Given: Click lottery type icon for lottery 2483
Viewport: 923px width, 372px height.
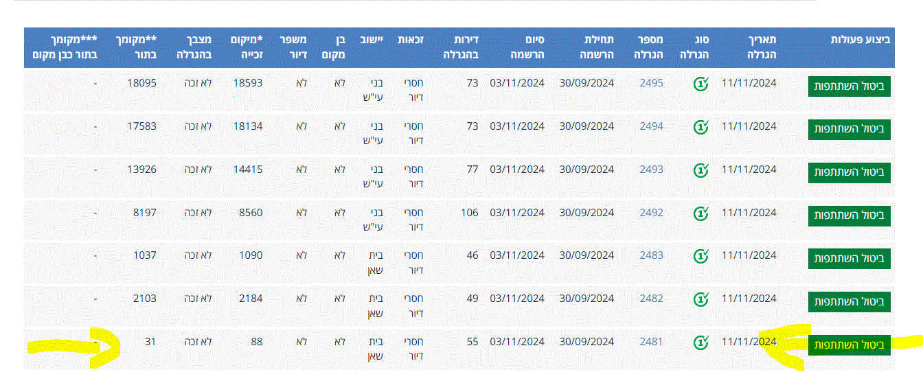Looking at the screenshot, I should [x=700, y=256].
